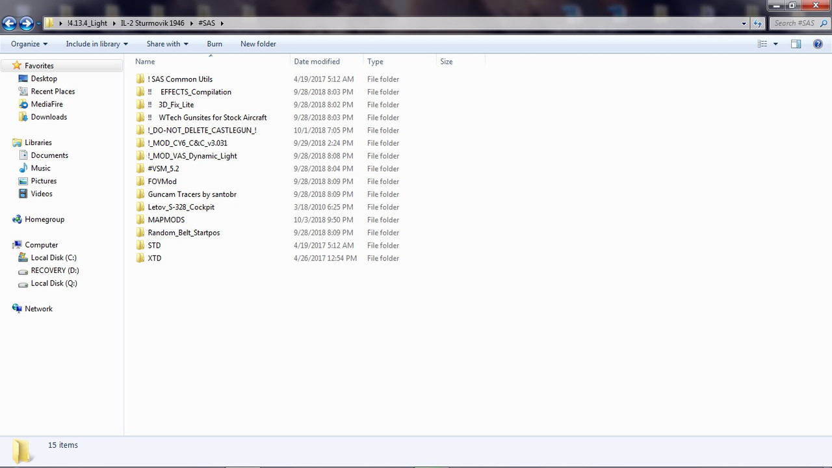Screen dimensions: 832x468
Task: Open the recent pages dropdown arrow
Action: tap(38, 24)
